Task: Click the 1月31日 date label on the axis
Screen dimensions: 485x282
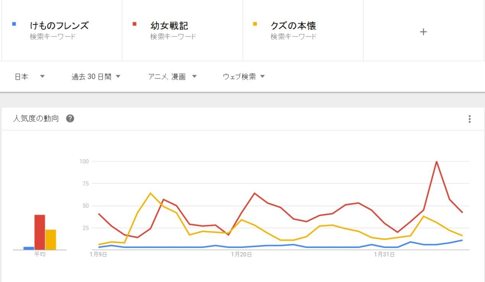Action: (x=384, y=255)
